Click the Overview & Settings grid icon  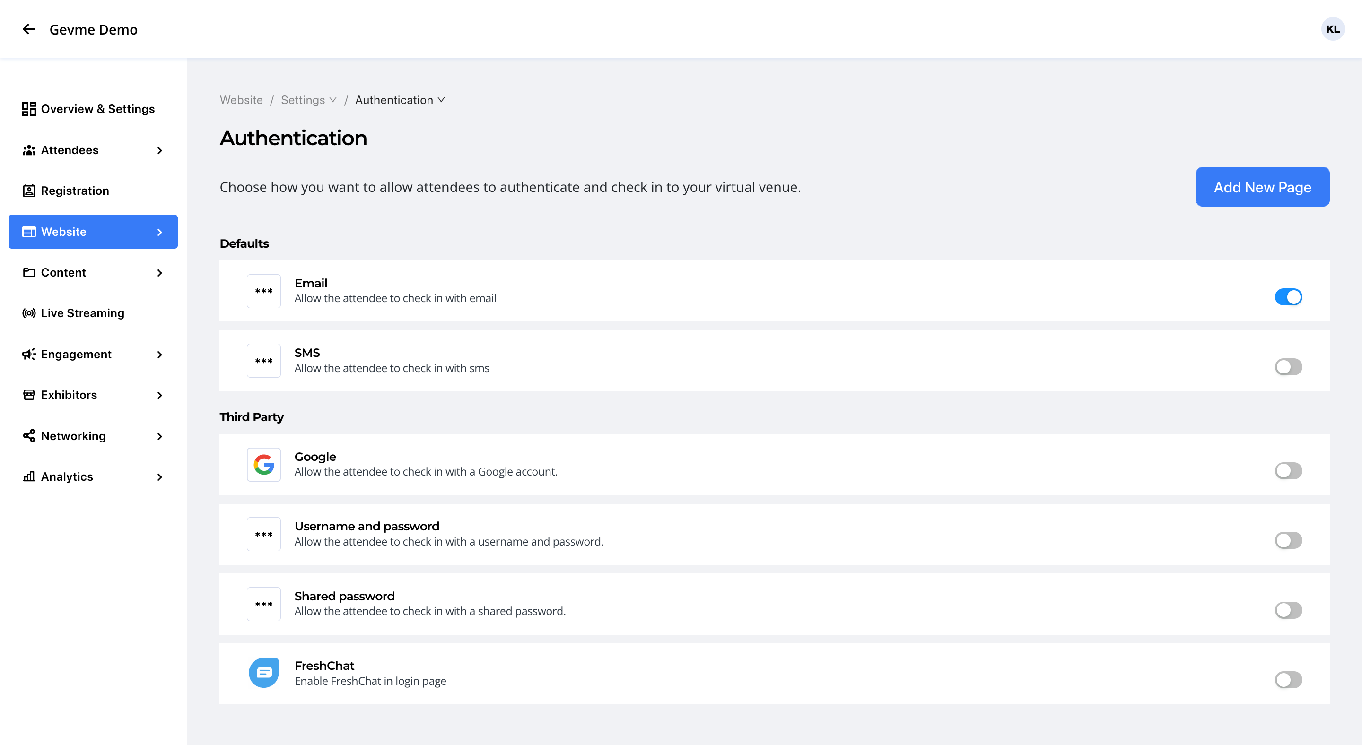(28, 109)
